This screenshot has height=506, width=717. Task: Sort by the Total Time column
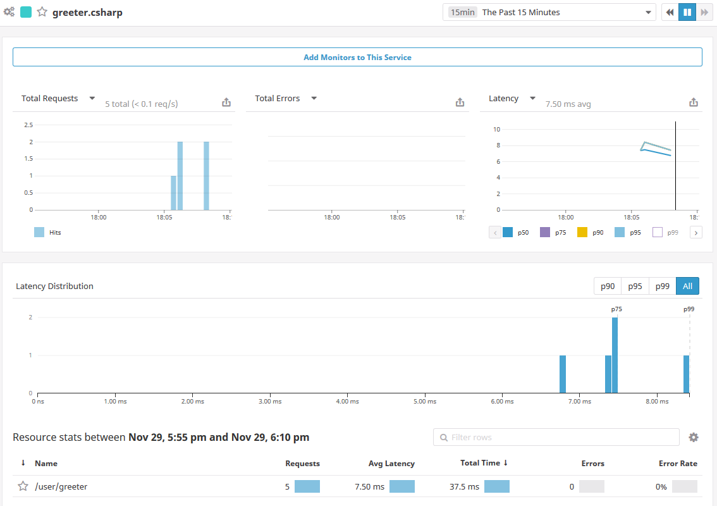click(x=484, y=463)
